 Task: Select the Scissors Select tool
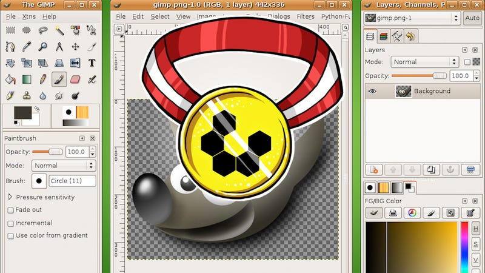click(92, 30)
